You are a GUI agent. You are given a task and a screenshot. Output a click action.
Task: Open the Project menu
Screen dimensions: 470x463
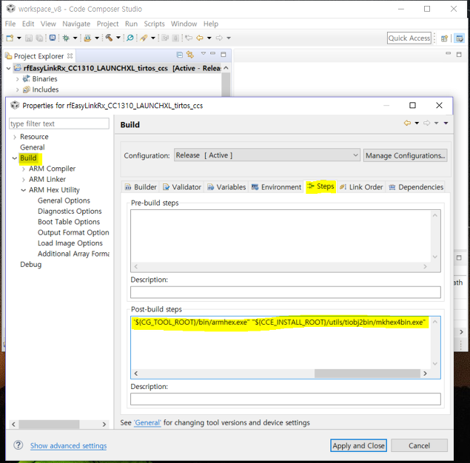coord(107,24)
